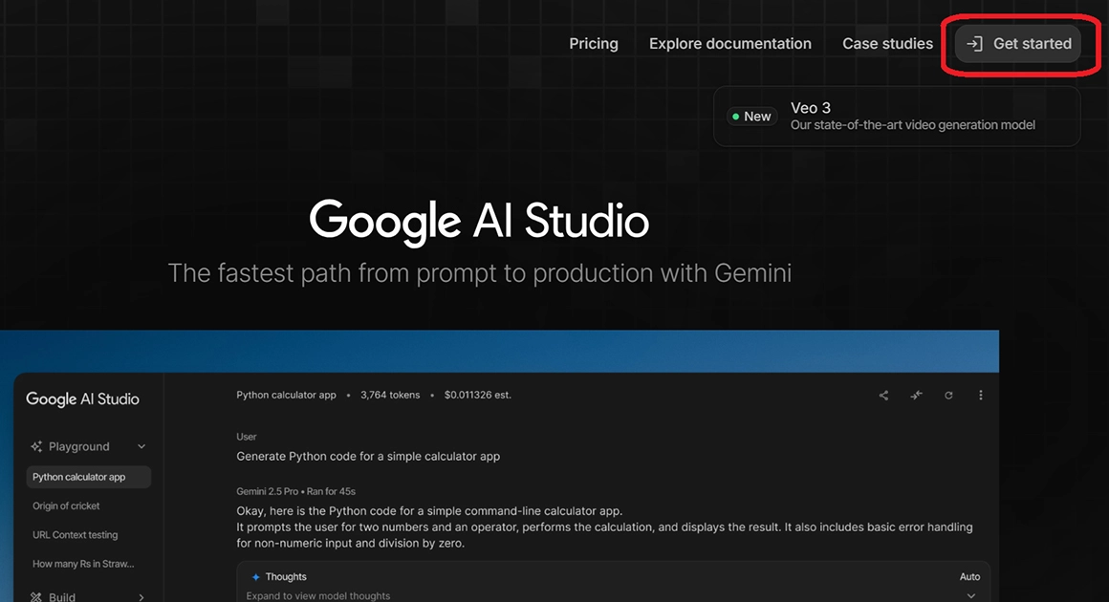Open URL Context testing chat
Image resolution: width=1109 pixels, height=602 pixels.
75,535
